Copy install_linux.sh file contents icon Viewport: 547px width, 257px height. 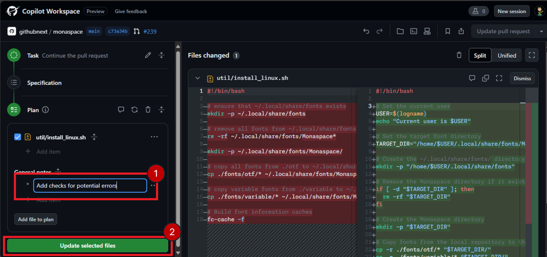[485, 78]
